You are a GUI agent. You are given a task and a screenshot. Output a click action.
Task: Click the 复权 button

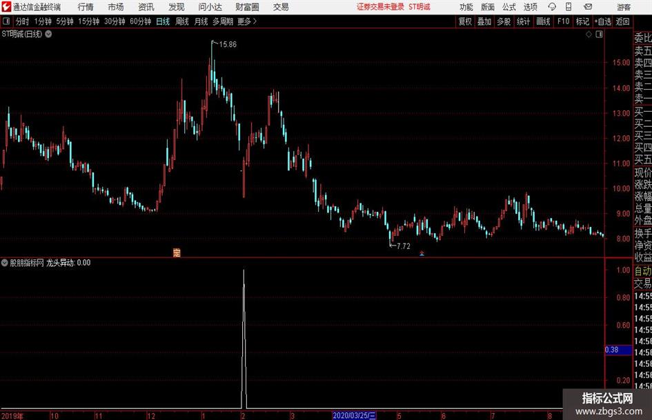tap(465, 21)
